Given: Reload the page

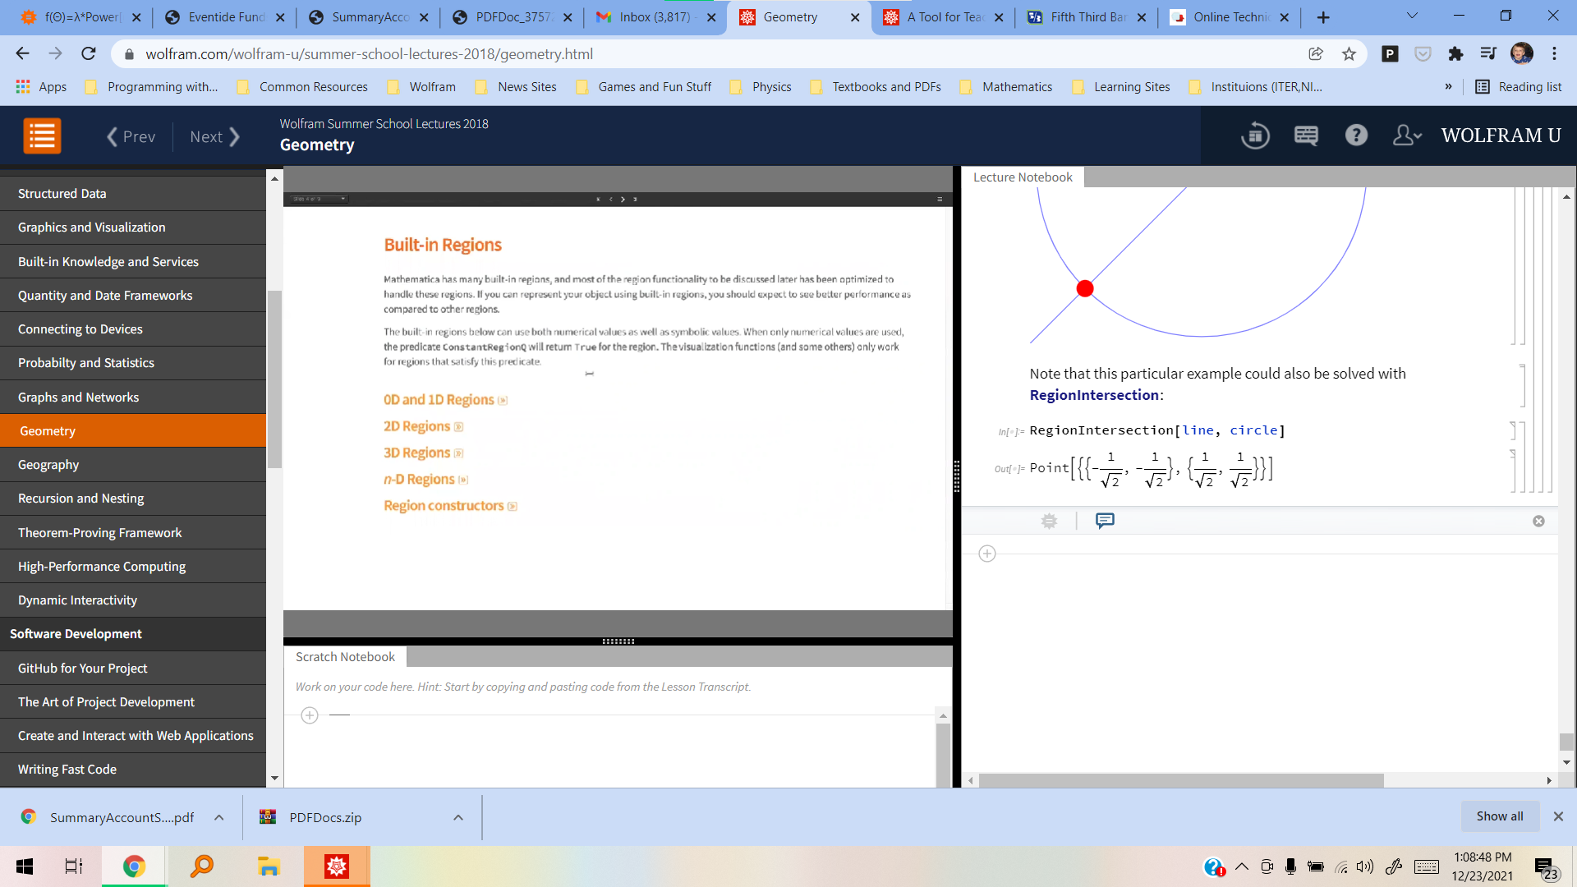Looking at the screenshot, I should [x=89, y=53].
